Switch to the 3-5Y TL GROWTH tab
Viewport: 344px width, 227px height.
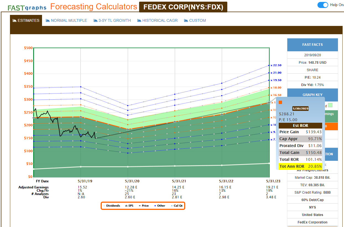point(112,20)
